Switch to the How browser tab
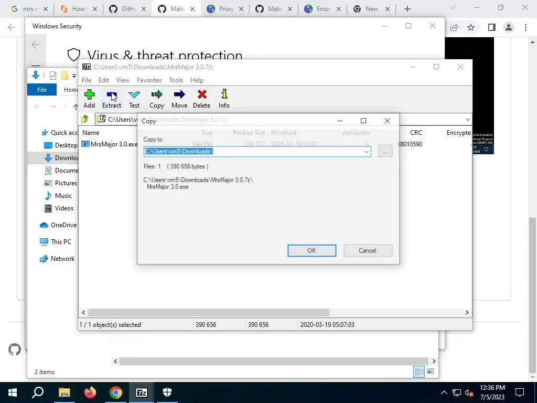Screen dimensions: 537x403 pos(80,9)
